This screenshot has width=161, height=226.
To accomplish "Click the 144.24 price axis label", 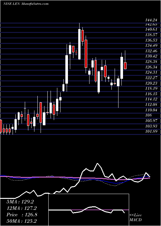I will [x=151, y=20].
